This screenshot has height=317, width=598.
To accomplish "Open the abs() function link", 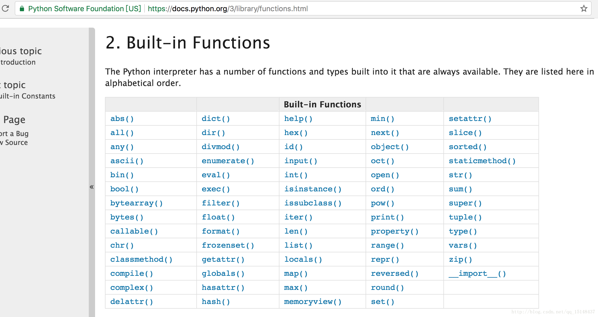I will click(122, 119).
